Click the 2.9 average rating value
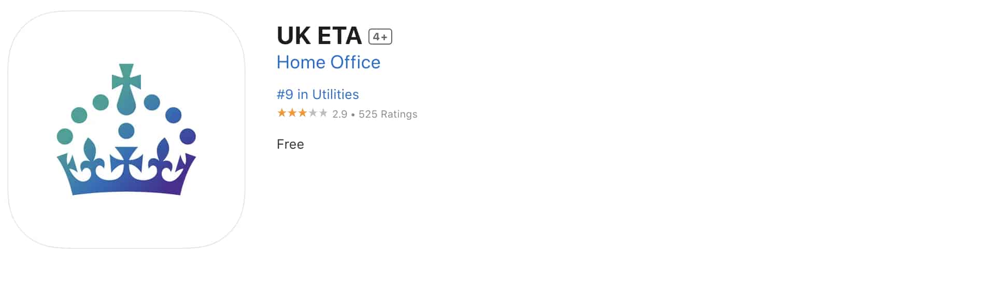This screenshot has height=282, width=998. pyautogui.click(x=340, y=114)
